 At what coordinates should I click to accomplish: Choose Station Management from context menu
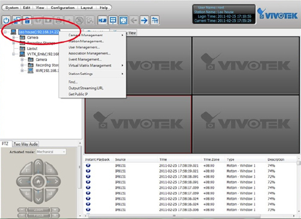coord(93,41)
